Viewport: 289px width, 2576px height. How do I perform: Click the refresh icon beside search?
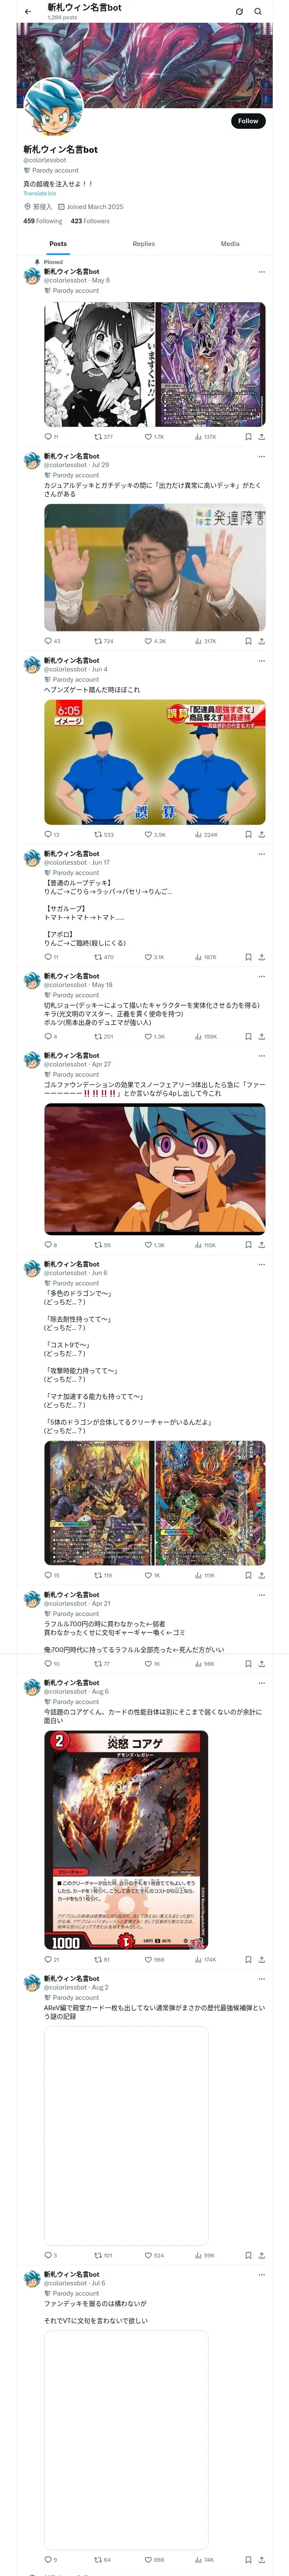click(239, 11)
